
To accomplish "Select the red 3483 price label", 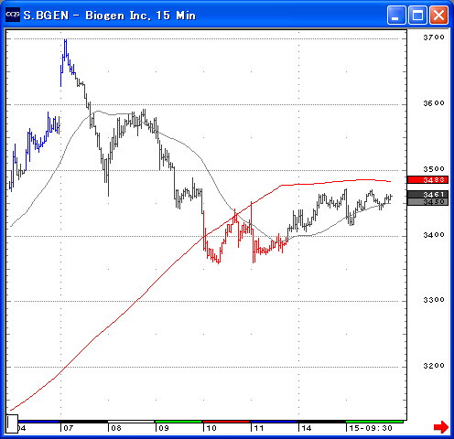I will (427, 180).
